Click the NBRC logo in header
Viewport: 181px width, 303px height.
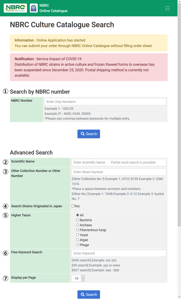click(15, 8)
